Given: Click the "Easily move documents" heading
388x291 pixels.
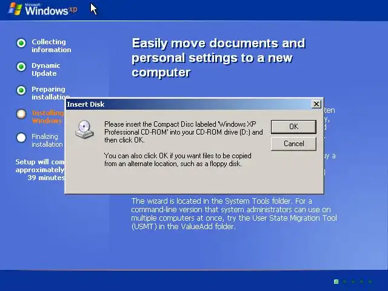Looking at the screenshot, I should point(218,58).
